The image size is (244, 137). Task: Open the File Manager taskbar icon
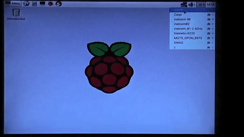coord(34,4)
